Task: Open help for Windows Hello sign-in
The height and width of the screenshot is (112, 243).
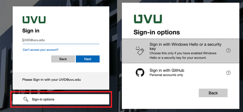Action: coord(228,51)
